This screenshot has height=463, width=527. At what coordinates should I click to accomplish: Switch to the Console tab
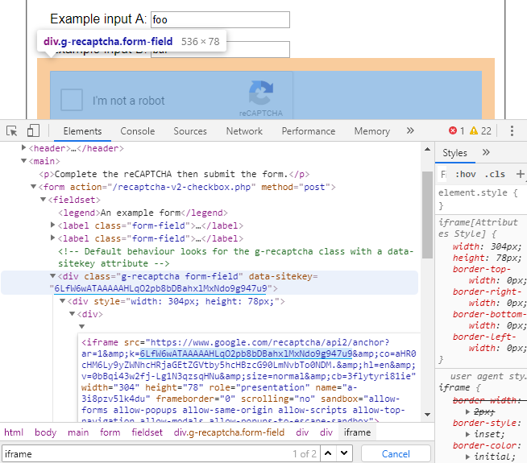(x=138, y=131)
